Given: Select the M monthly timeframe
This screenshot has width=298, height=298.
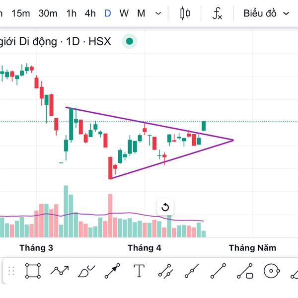Looking at the screenshot, I should pyautogui.click(x=142, y=13).
